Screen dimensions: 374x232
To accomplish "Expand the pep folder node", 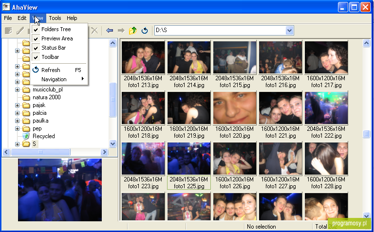I will pyautogui.click(x=17, y=128).
